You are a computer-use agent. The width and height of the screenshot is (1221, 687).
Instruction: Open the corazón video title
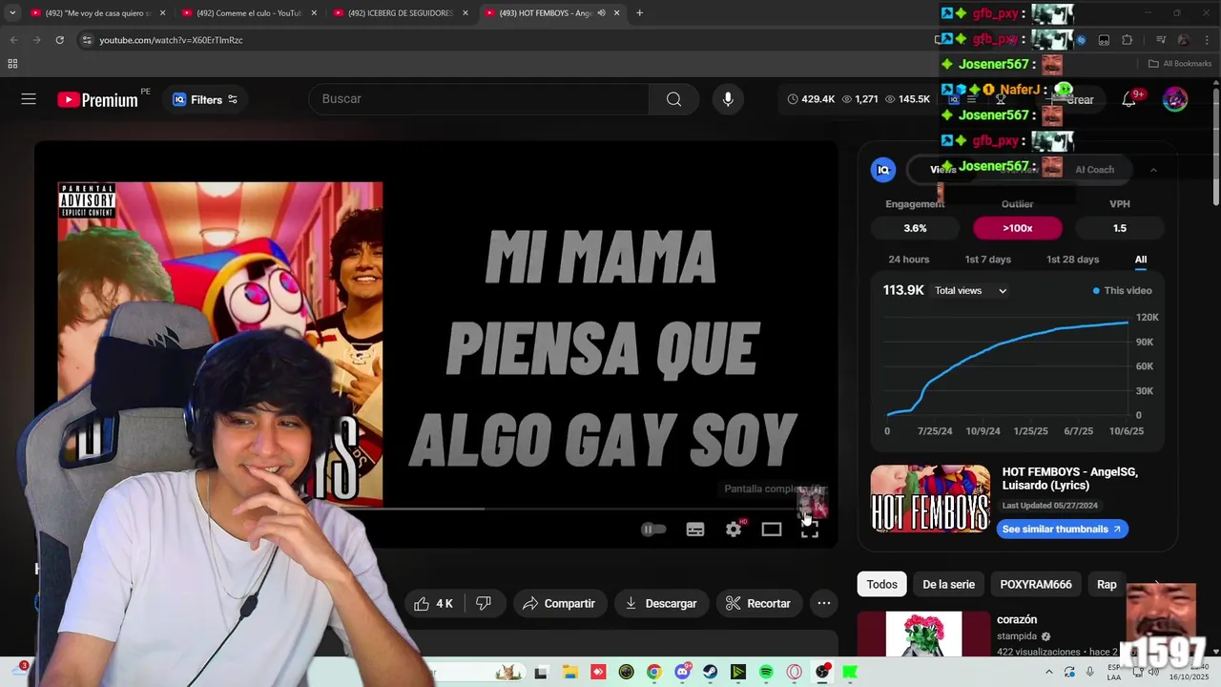point(1017,619)
